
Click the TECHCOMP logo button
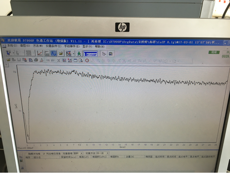tap(91, 54)
